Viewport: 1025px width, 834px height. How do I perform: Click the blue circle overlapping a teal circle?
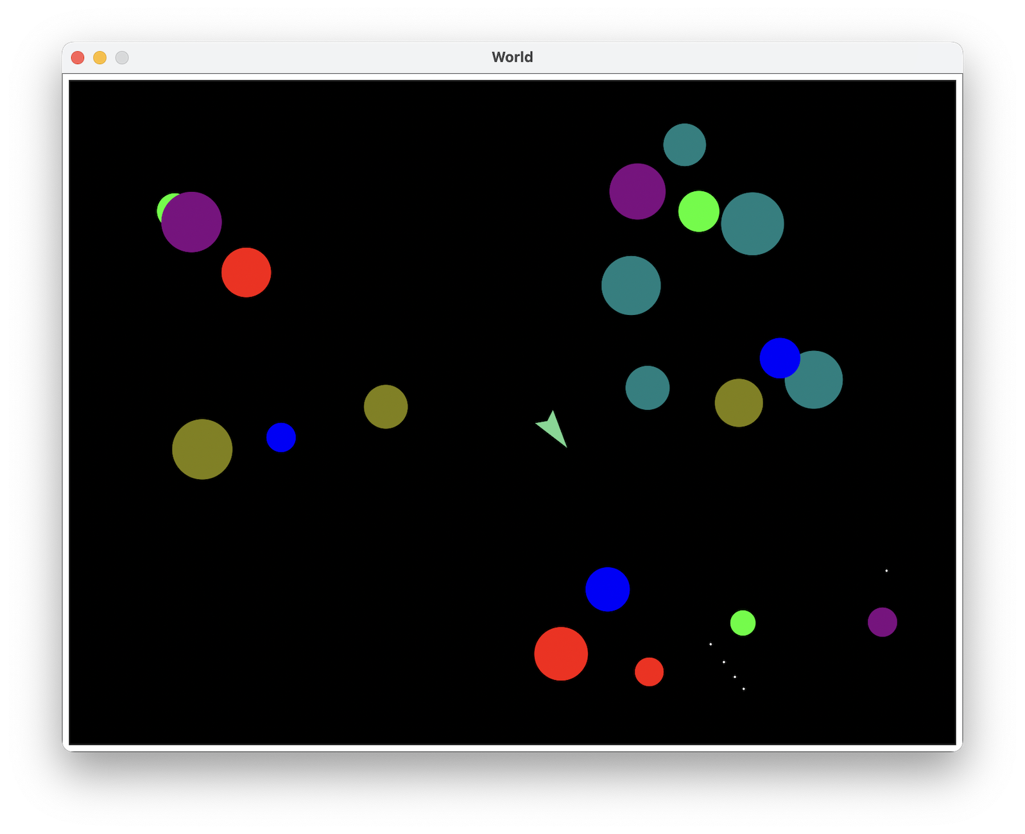(x=779, y=357)
